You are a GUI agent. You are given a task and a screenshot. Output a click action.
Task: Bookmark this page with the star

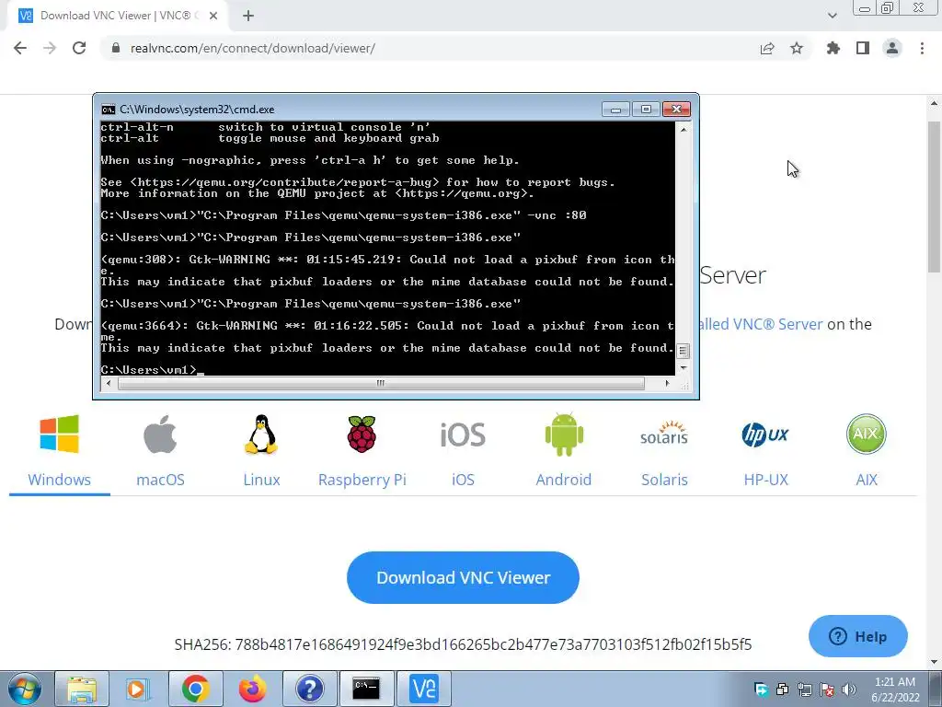797,48
